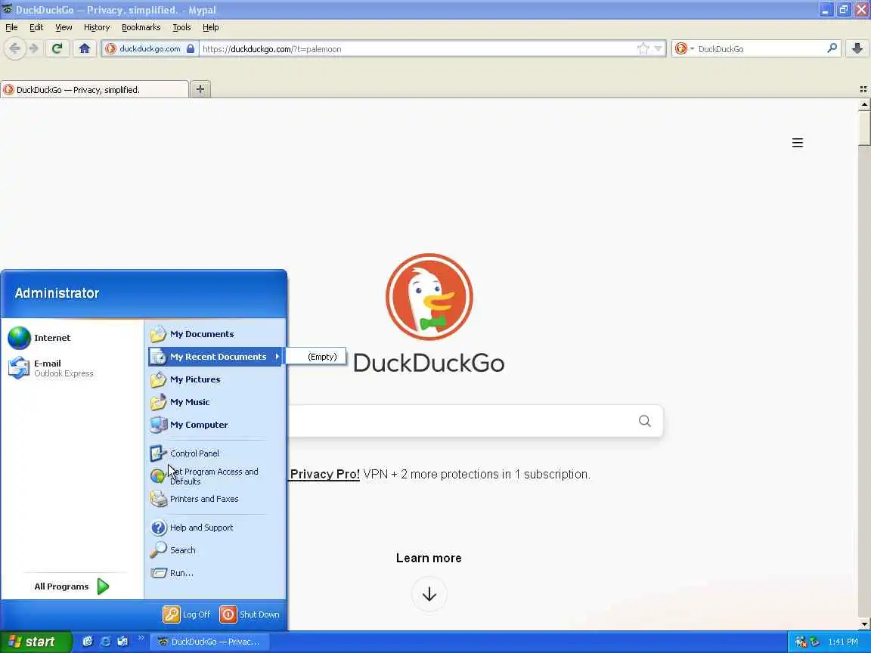Reload the page with the Refresh icon
This screenshot has width=871, height=653.
[x=57, y=48]
